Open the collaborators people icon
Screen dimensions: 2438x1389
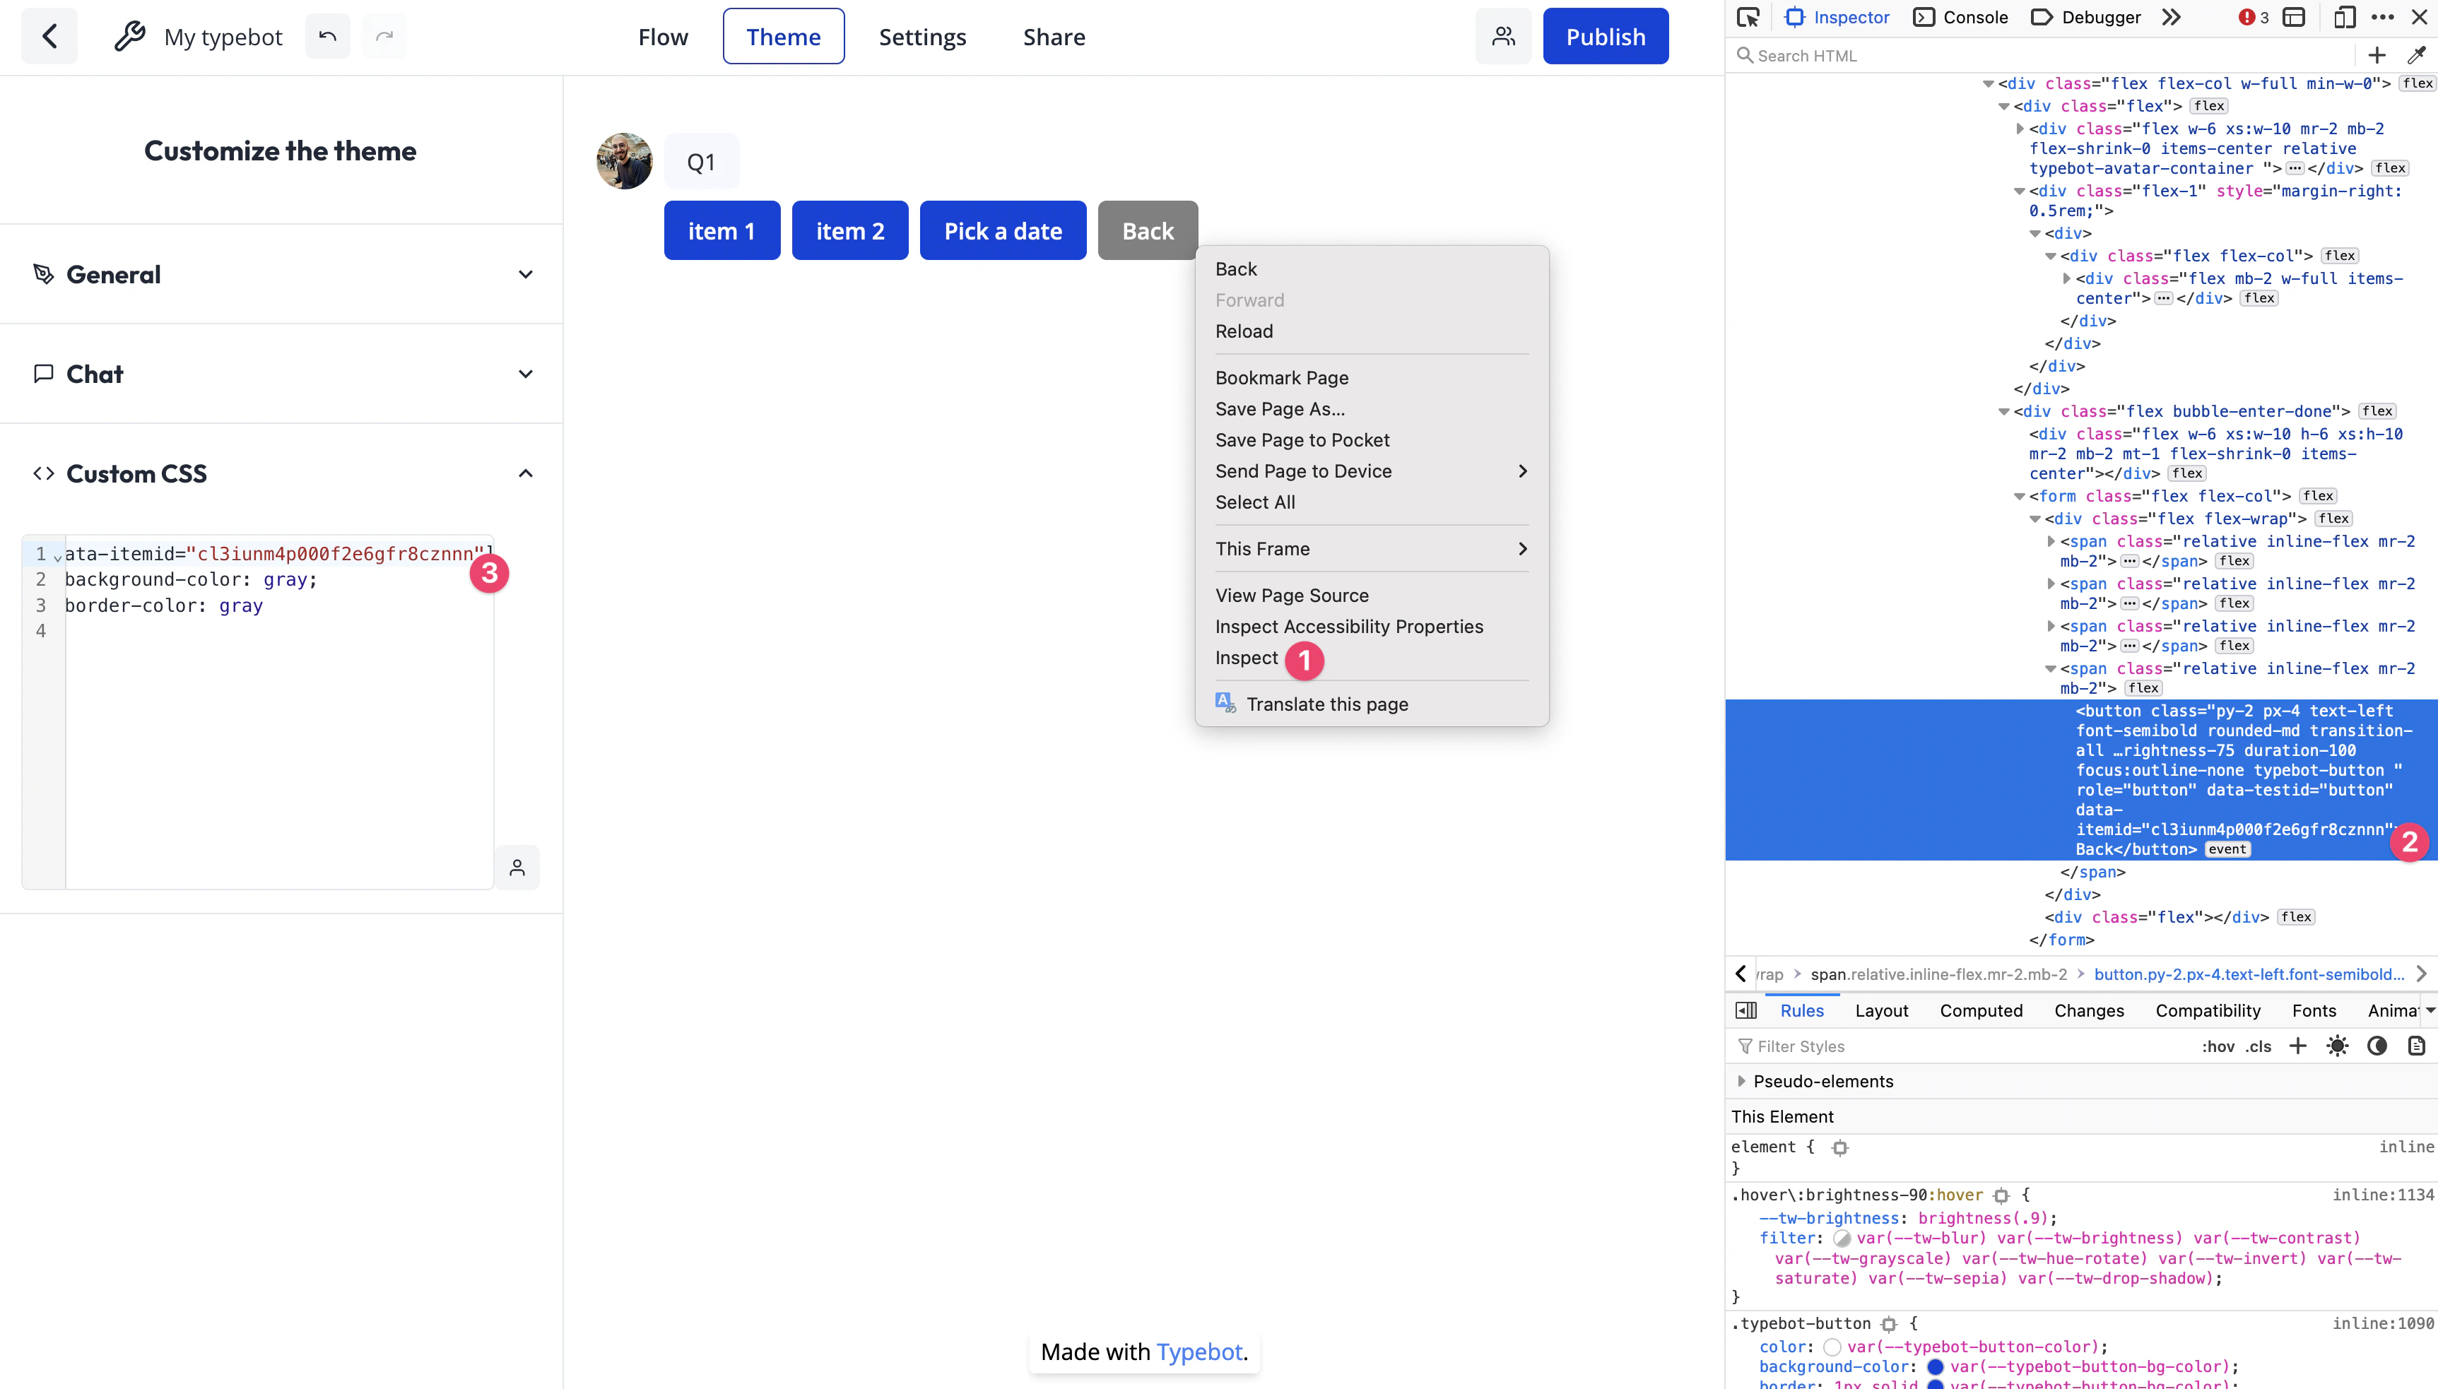tap(1503, 36)
